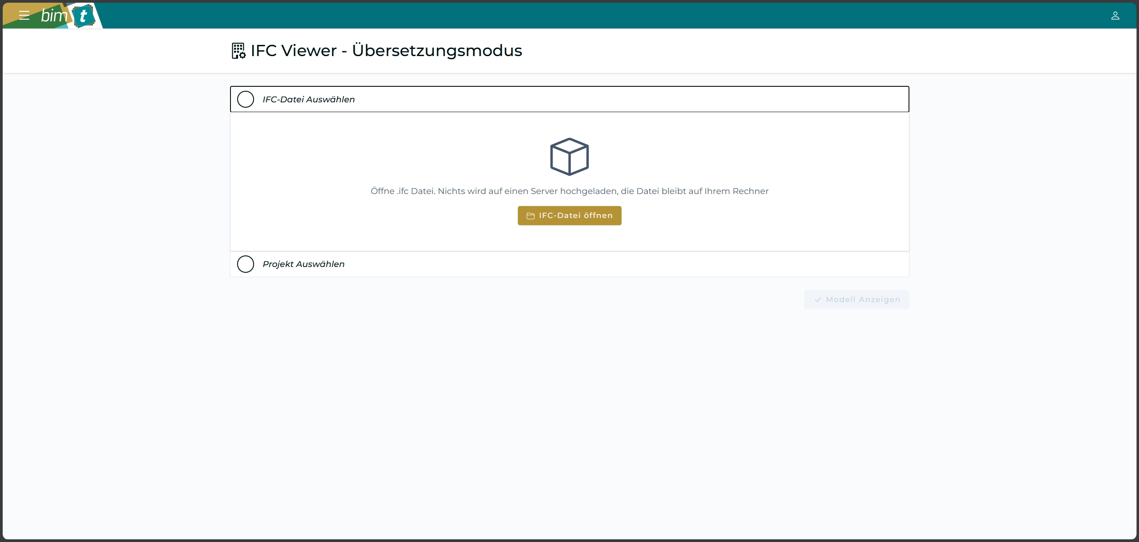Click the "Projekt Auswählen" label text
The width and height of the screenshot is (1139, 542).
[303, 264]
